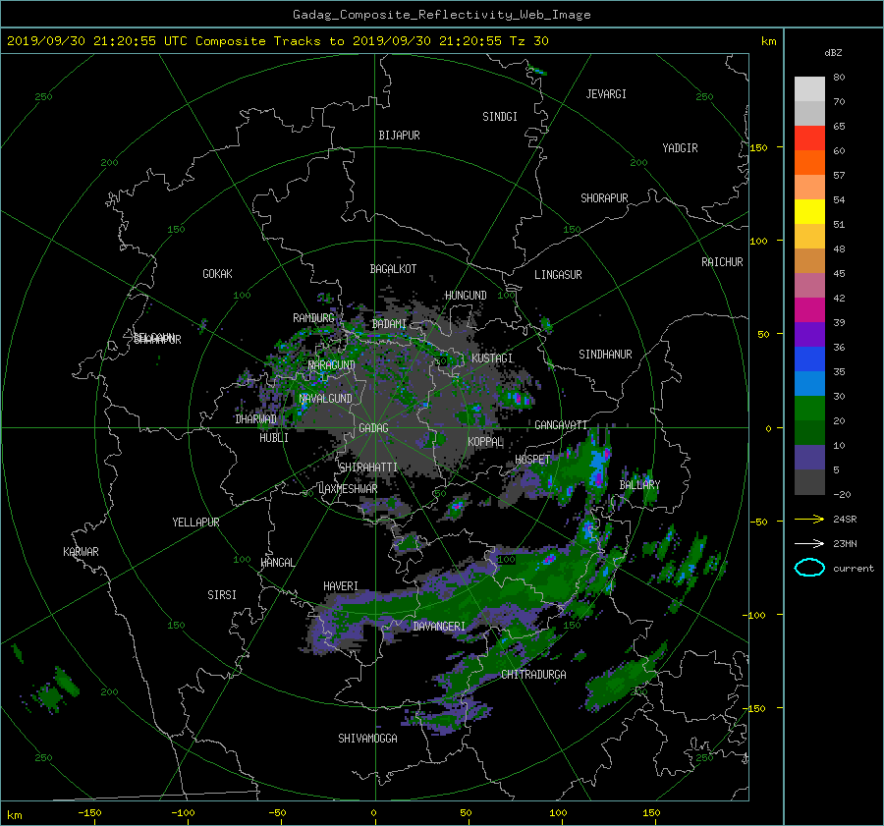Click the HUNGUND city label
Screen dimensions: 884x826
[x=466, y=296]
